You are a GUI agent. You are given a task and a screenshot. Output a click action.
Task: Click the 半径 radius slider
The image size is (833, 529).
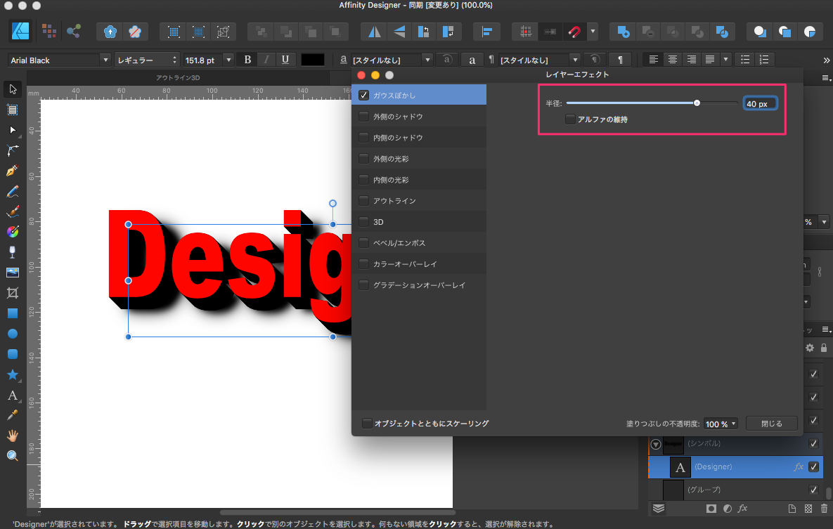652,103
